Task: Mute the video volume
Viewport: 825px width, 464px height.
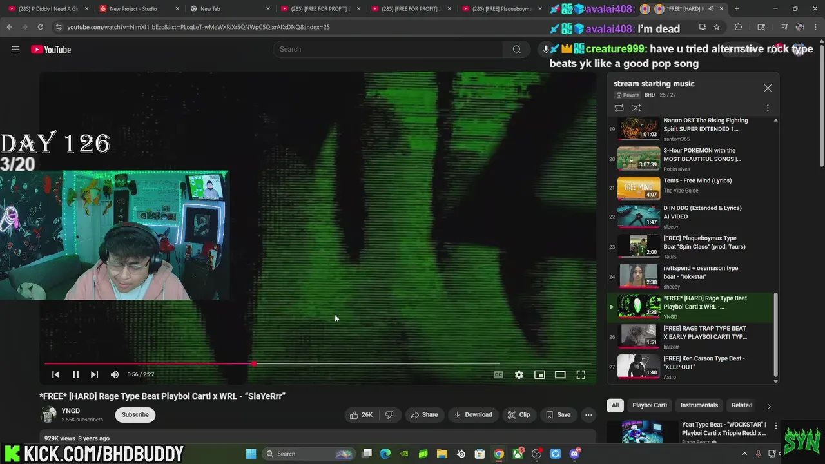Action: click(114, 374)
